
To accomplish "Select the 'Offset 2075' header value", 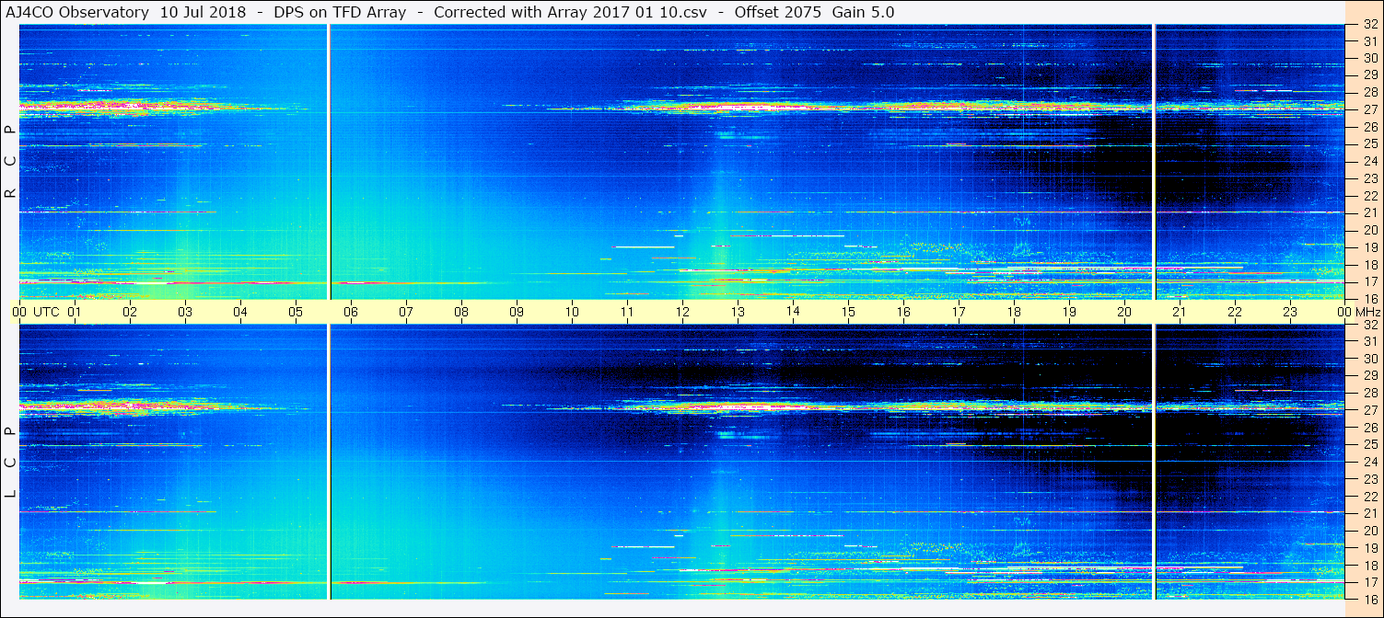I will [779, 12].
